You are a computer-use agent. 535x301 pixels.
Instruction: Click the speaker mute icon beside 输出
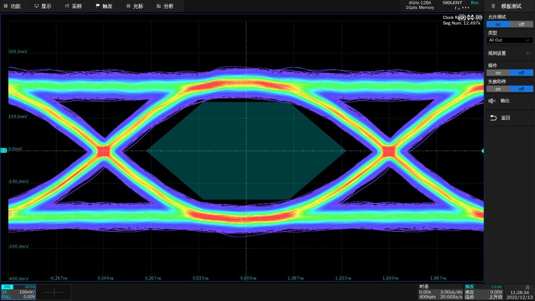click(x=492, y=101)
